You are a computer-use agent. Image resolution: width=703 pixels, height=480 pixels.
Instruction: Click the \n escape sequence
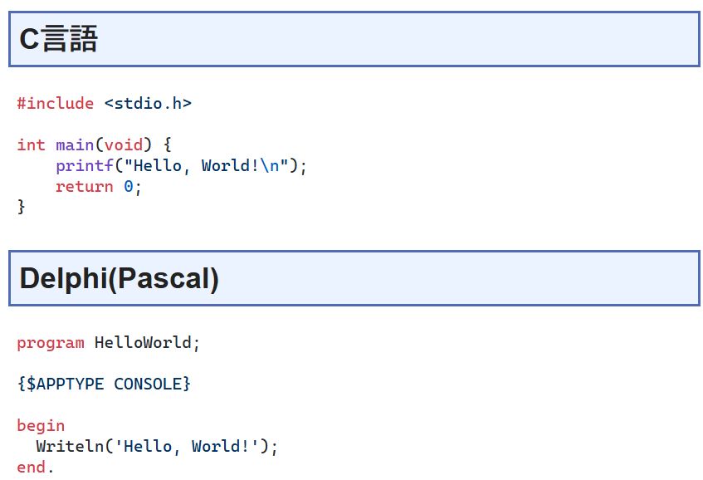270,166
